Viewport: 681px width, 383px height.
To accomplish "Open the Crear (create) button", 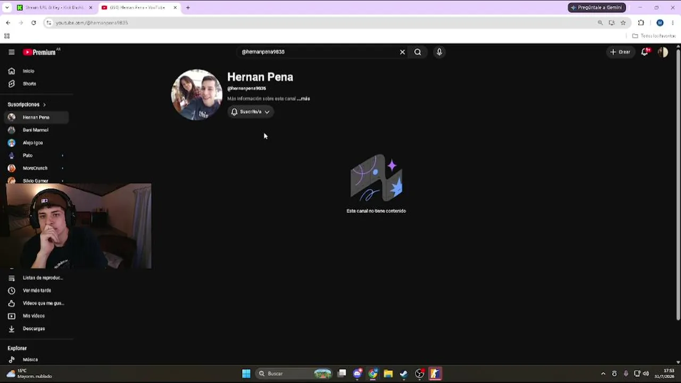I will [x=620, y=52].
